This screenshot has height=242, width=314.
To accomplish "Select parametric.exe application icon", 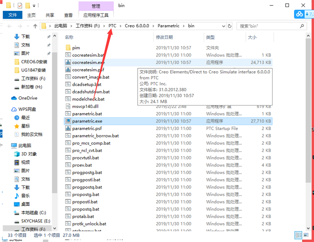I will [x=68, y=121].
